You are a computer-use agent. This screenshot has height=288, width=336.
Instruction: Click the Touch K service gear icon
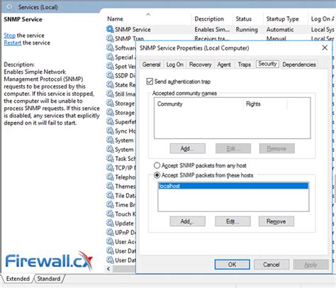point(110,214)
